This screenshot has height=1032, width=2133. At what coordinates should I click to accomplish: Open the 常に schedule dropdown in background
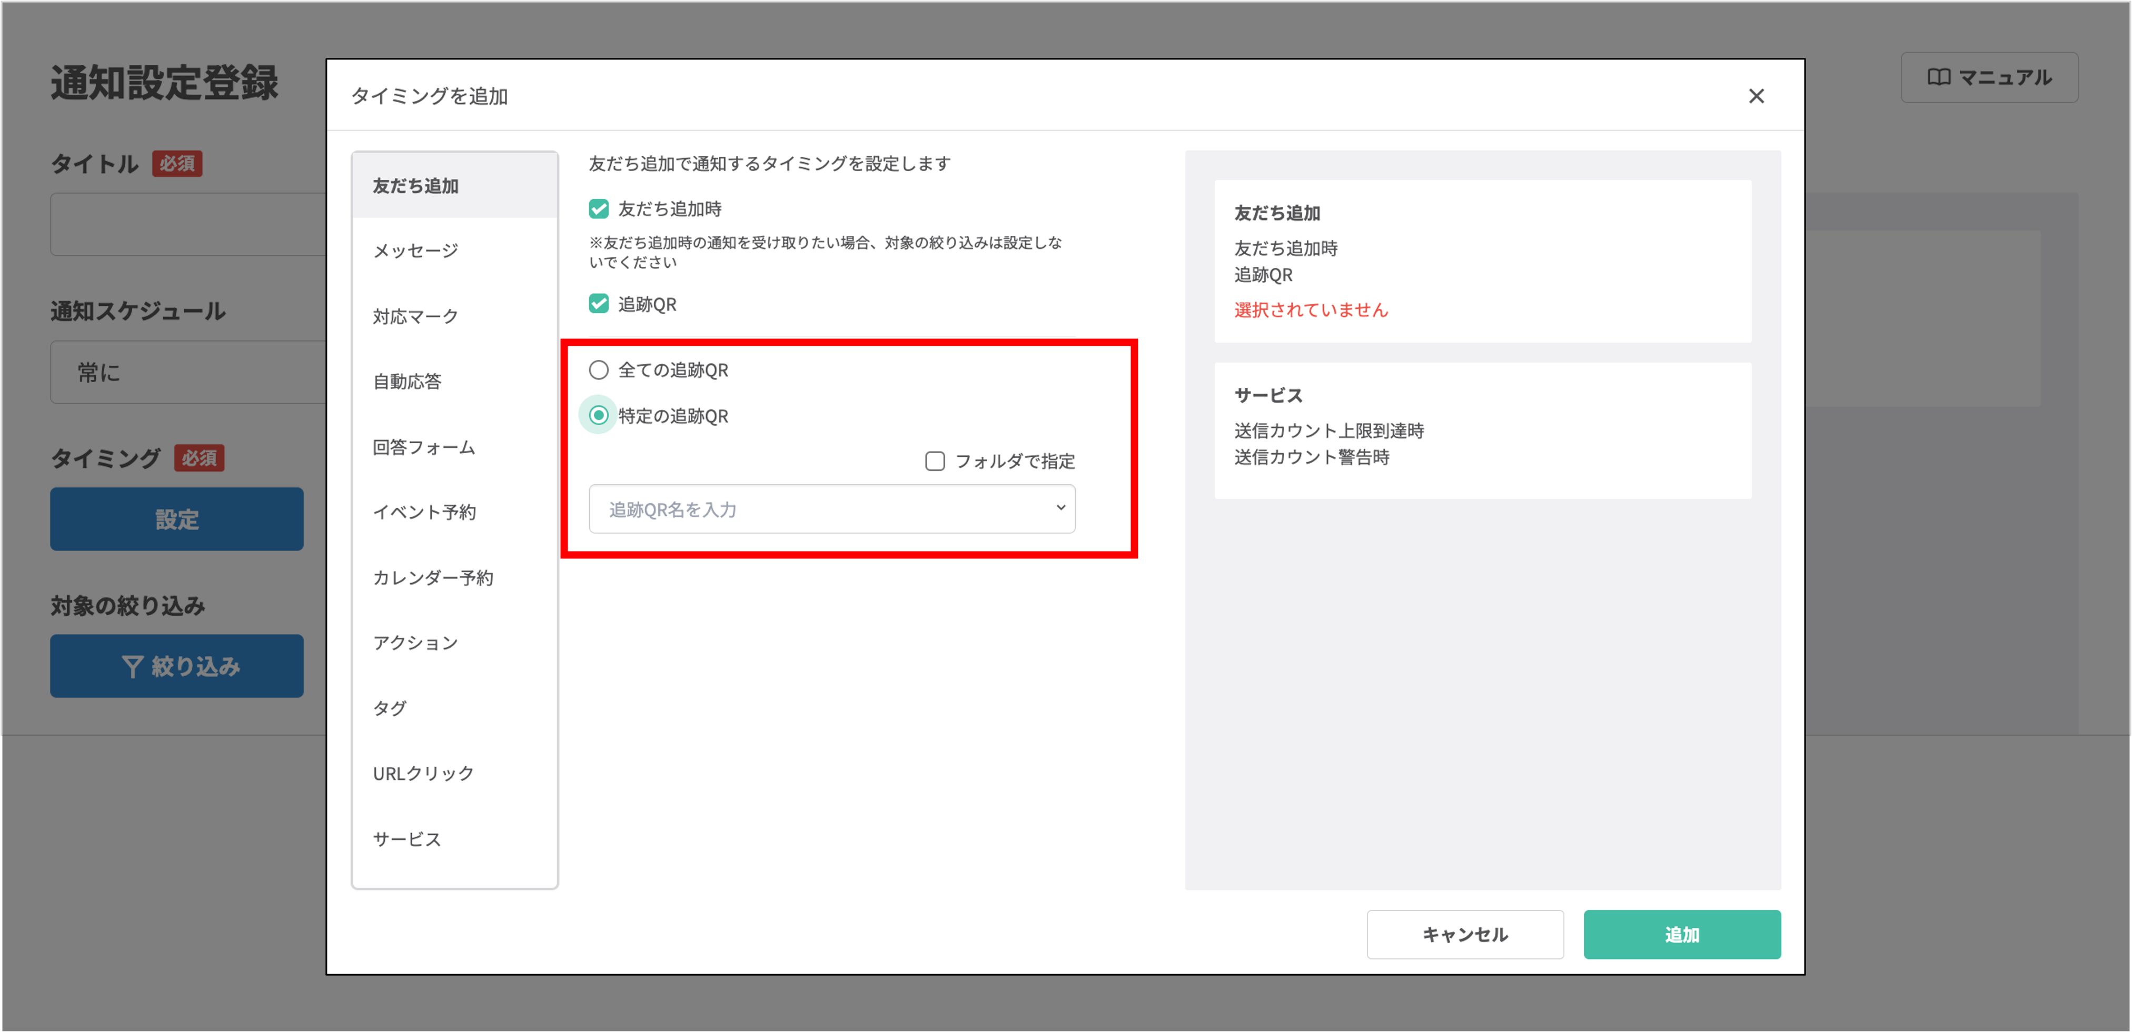coord(188,372)
